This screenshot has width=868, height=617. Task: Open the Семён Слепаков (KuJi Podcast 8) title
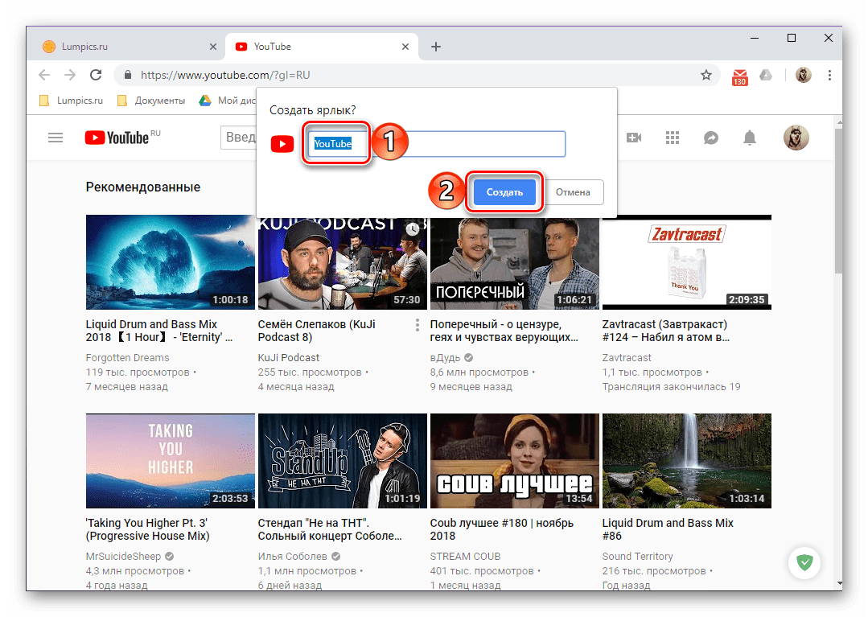(x=317, y=331)
